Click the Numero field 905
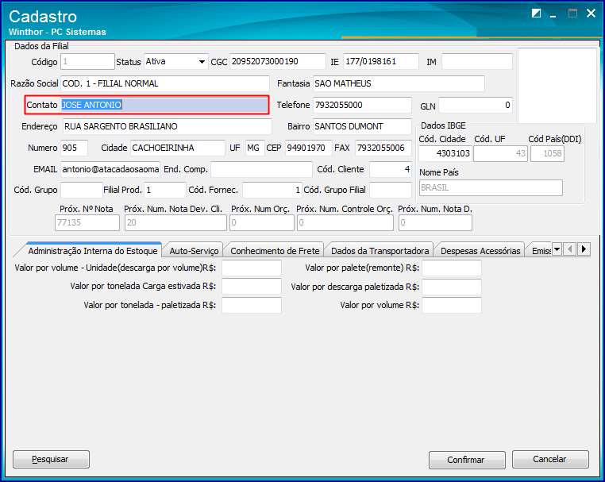 (74, 148)
